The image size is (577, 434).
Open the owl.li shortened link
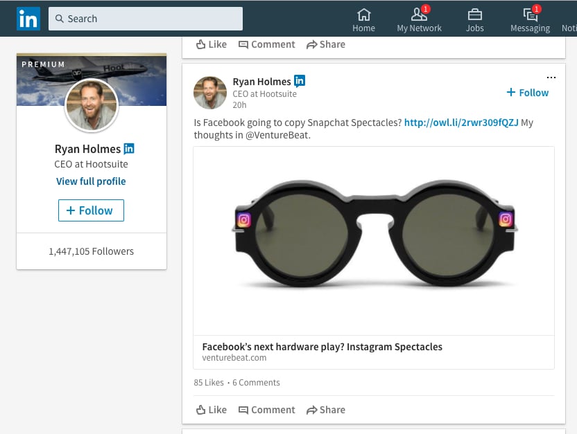(461, 123)
